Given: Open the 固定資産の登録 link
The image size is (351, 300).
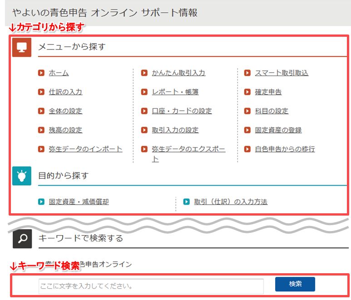Looking at the screenshot, I should click(278, 130).
